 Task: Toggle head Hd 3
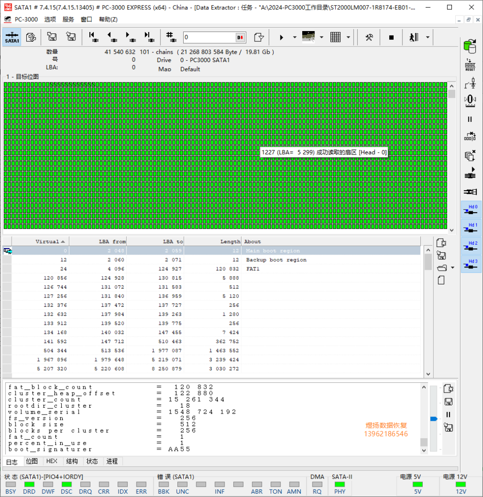471,264
